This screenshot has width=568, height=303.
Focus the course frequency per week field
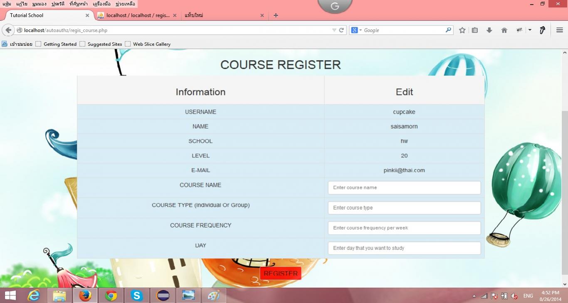coord(404,228)
